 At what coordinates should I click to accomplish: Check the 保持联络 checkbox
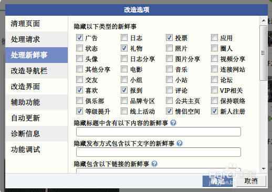pyautogui.click(x=214, y=101)
